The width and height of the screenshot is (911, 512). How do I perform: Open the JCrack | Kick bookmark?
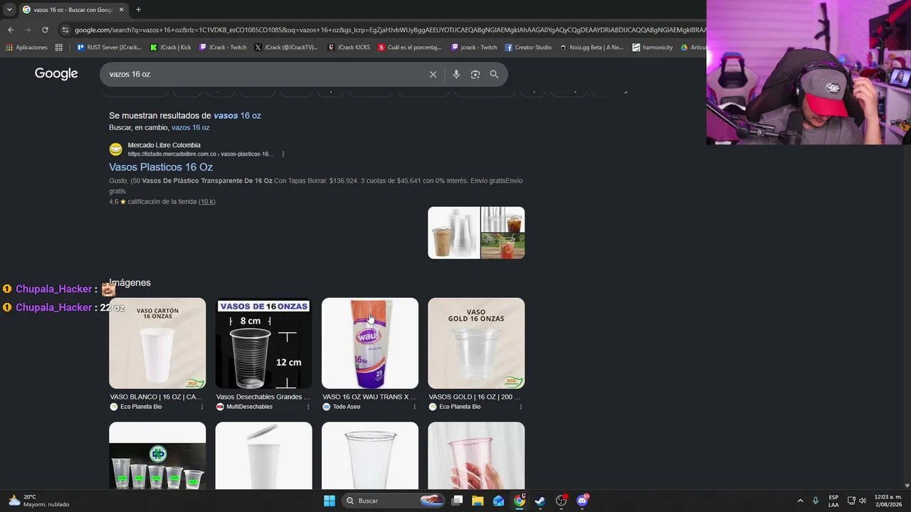[171, 48]
